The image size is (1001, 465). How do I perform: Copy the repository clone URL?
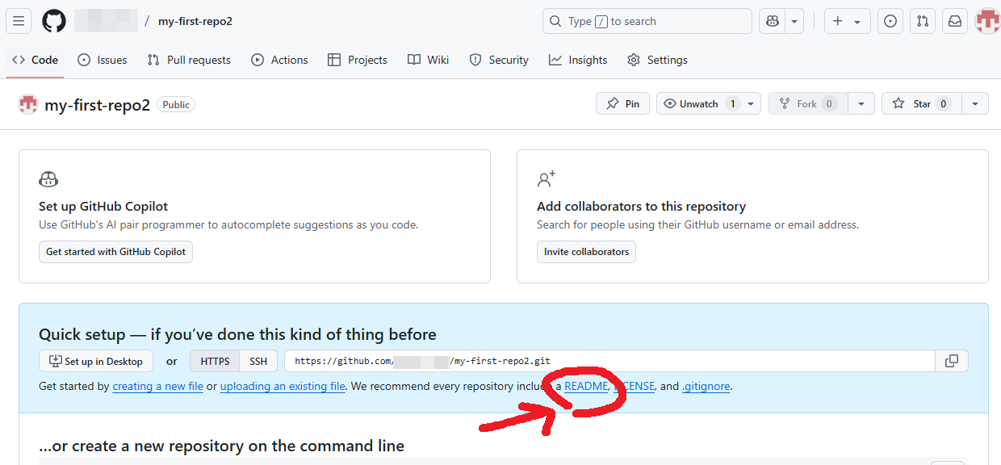[952, 361]
